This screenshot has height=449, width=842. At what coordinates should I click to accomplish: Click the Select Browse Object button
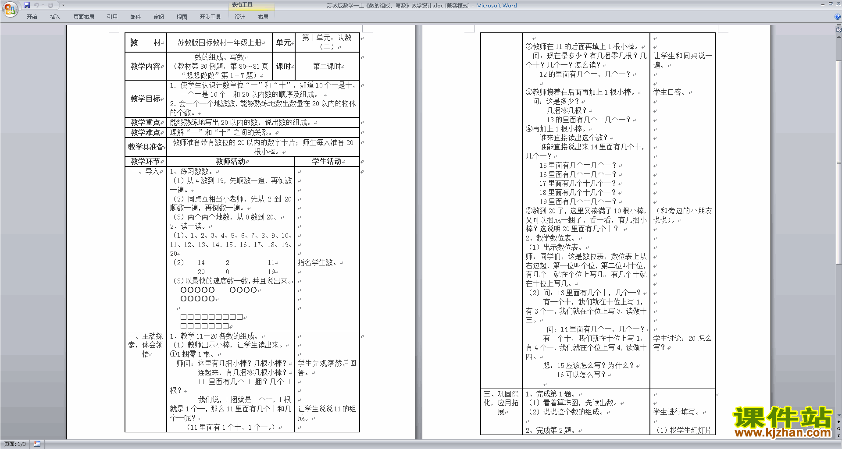click(x=839, y=428)
